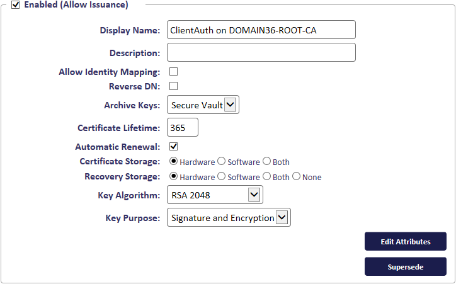Viewport: 456px width, 284px height.
Task: Click the empty Description field
Action: point(261,52)
